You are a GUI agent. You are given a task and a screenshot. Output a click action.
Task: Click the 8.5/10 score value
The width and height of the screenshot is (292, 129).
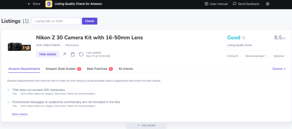click(280, 38)
